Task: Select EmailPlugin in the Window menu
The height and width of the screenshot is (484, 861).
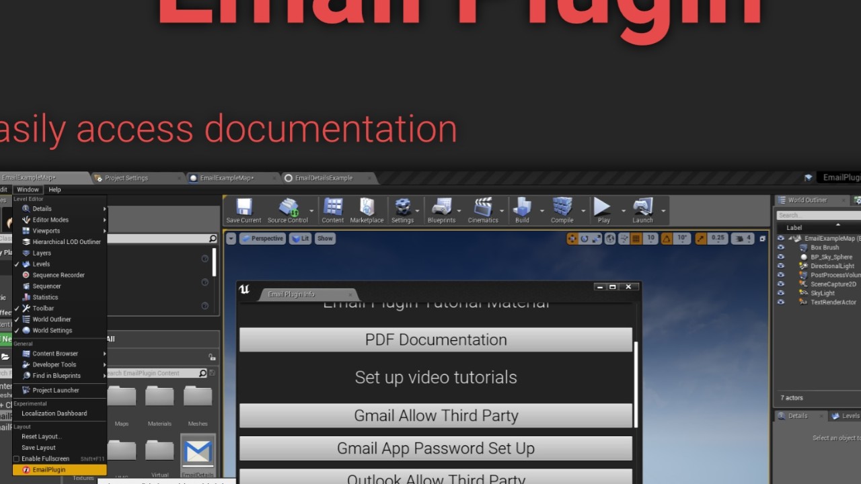Action: pos(48,470)
